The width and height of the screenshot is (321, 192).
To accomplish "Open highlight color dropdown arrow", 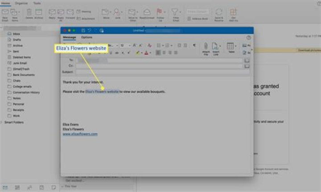I will (x=142, y=53).
